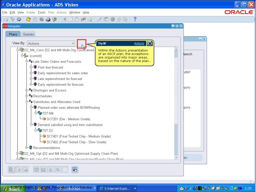Click the yellow Save diskette icon

point(28,19)
